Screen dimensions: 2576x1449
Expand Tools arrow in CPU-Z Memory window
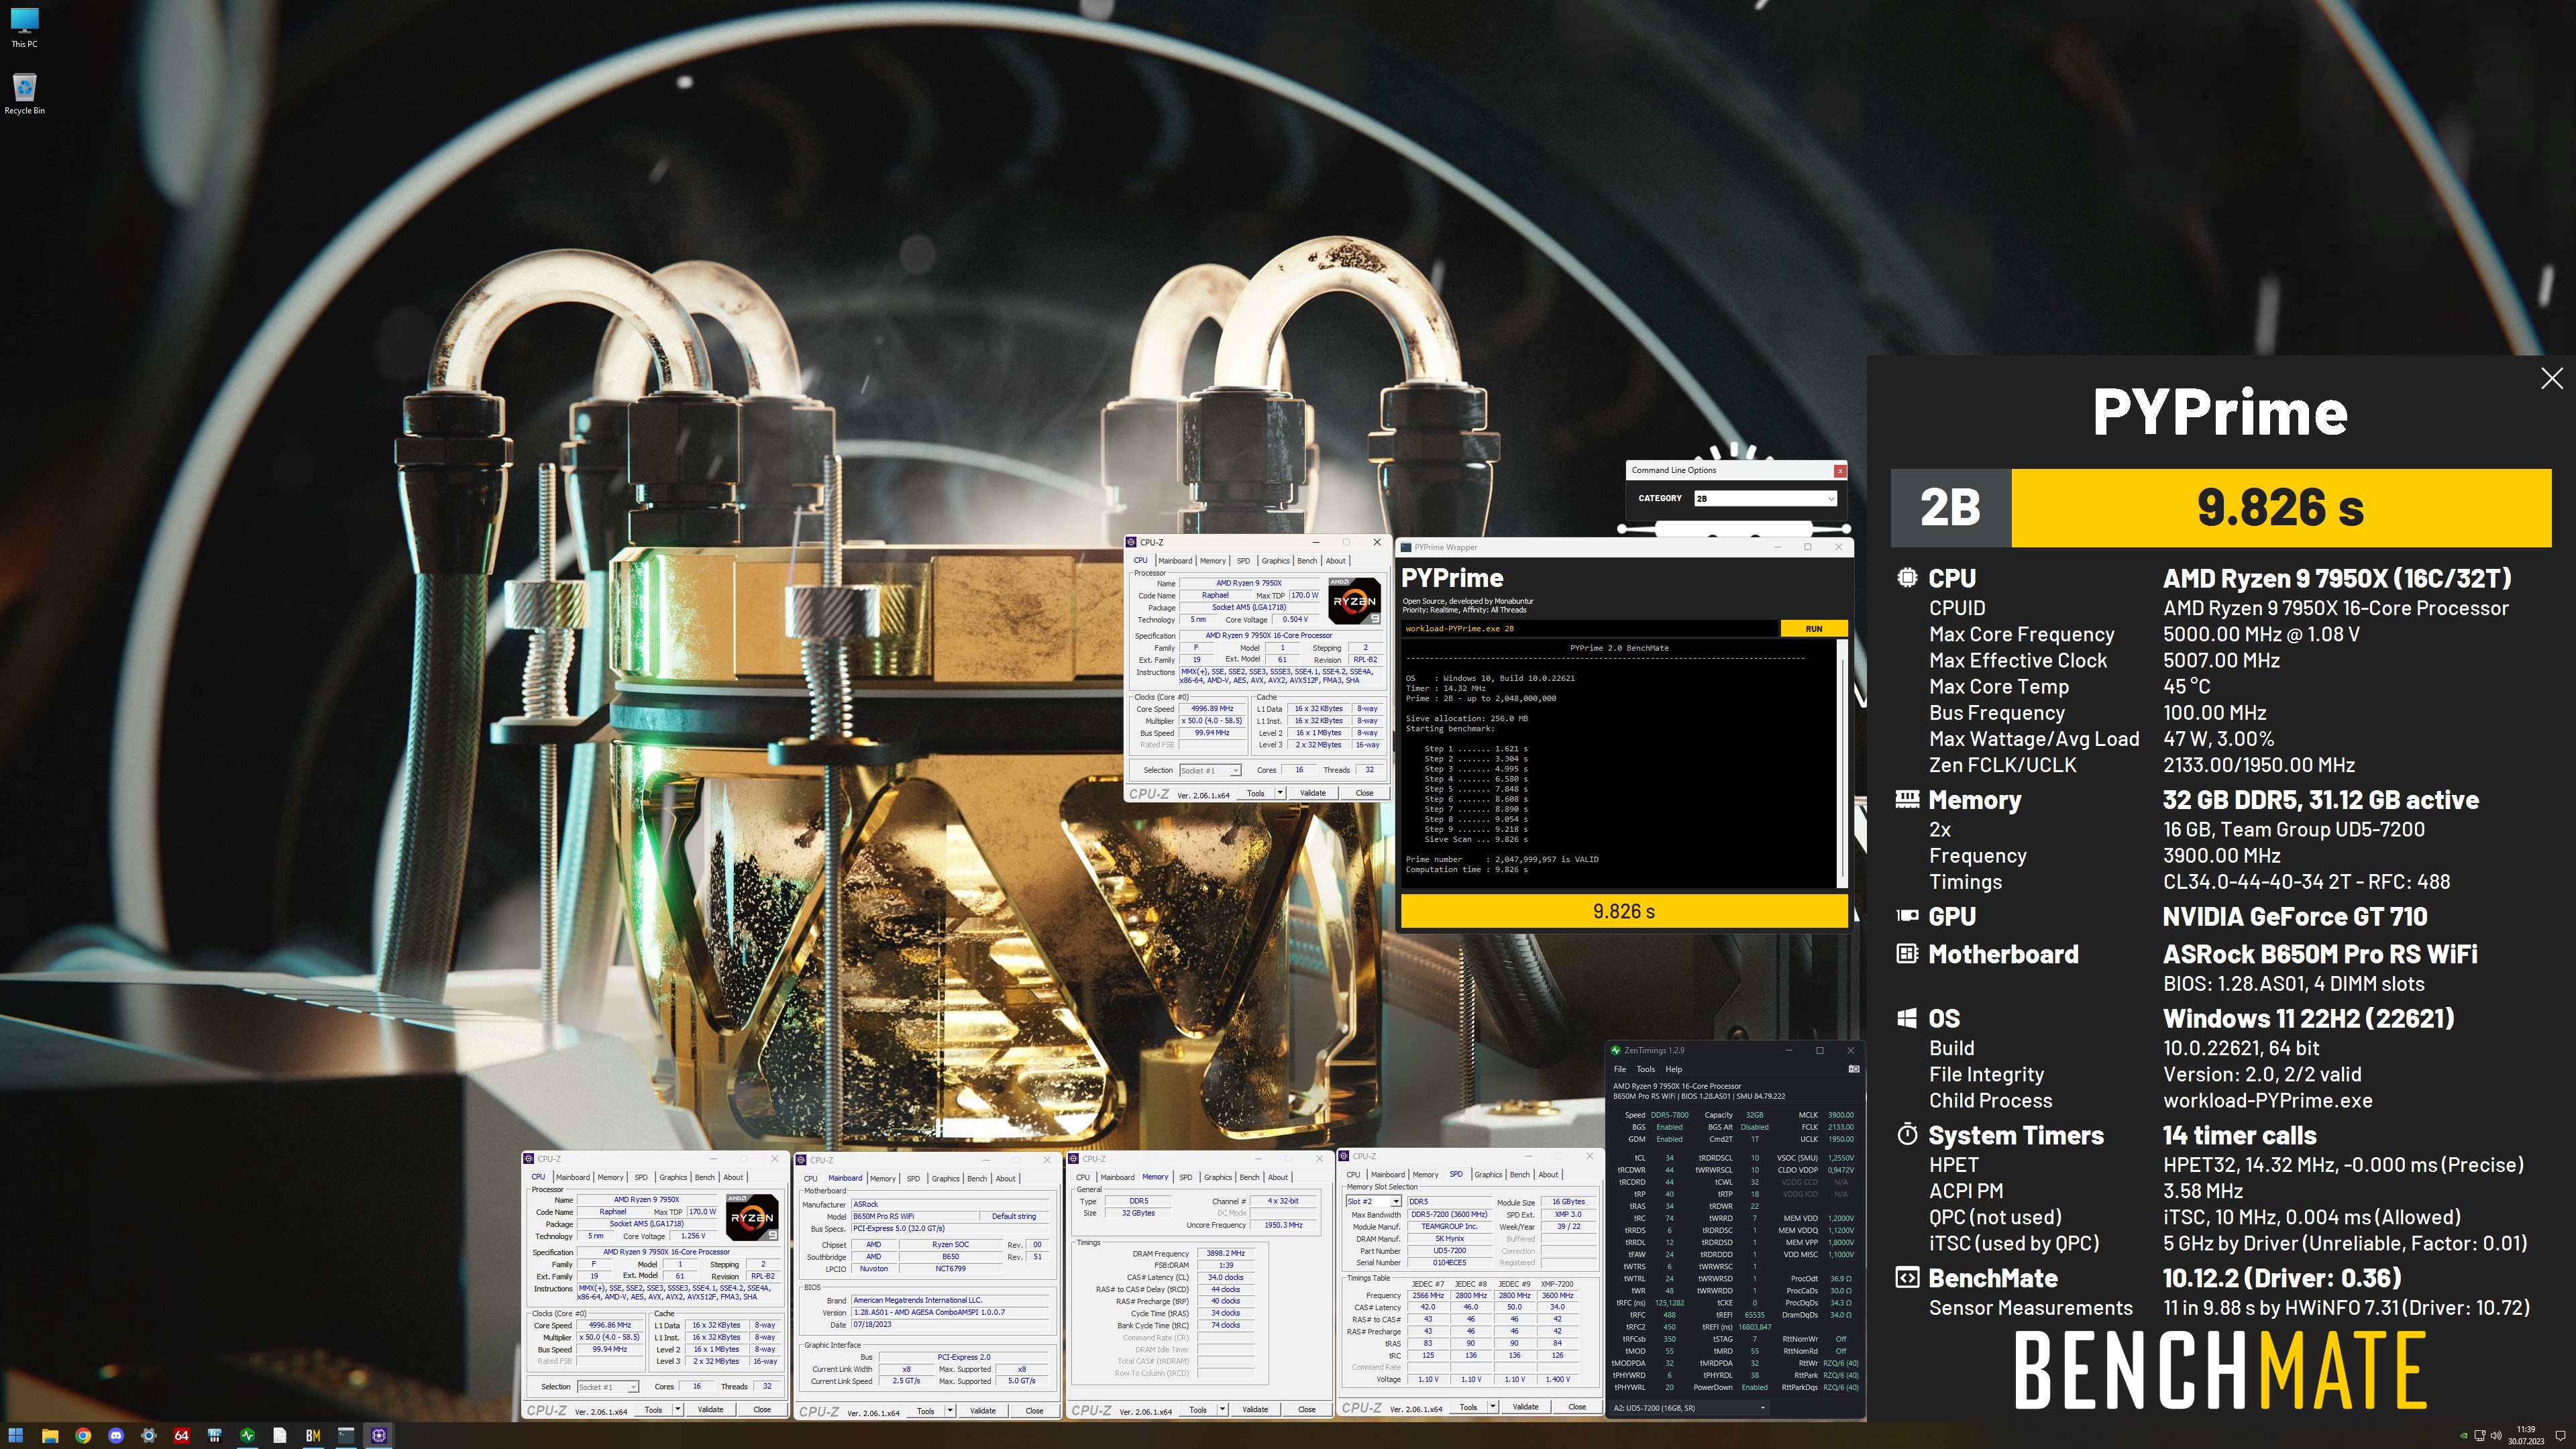[1222, 1410]
